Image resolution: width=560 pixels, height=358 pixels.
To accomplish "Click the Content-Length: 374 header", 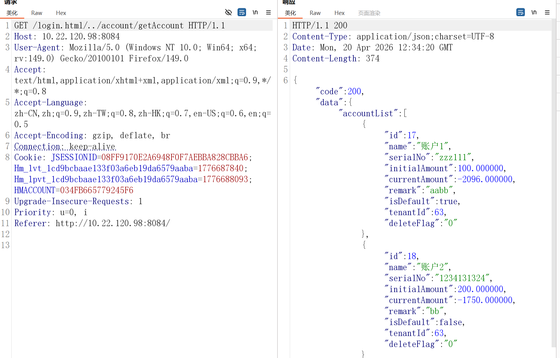I will 336,58.
